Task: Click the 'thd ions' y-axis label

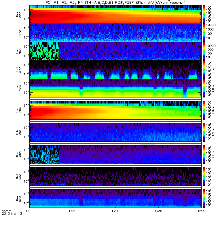Action: point(19,177)
